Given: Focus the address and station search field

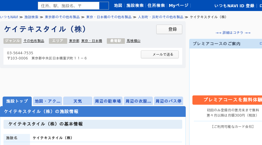Looking at the screenshot, I should 69,6.
